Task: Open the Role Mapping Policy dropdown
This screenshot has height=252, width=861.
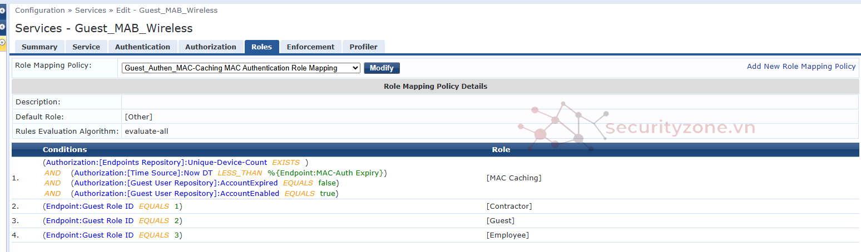Action: click(x=241, y=68)
